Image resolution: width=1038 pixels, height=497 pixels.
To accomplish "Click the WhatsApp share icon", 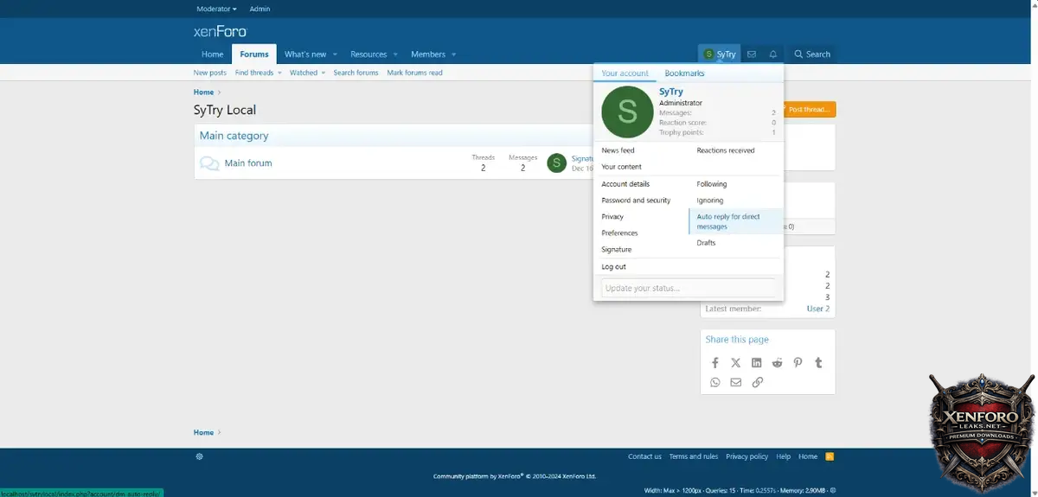I will [x=714, y=382].
